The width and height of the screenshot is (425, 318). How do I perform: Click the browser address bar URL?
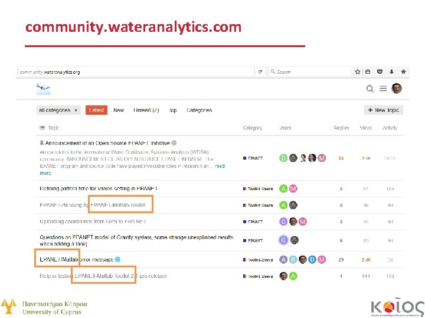click(50, 72)
